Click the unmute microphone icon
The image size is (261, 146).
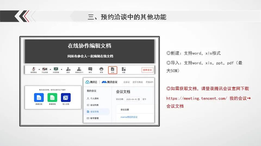(34, 69)
